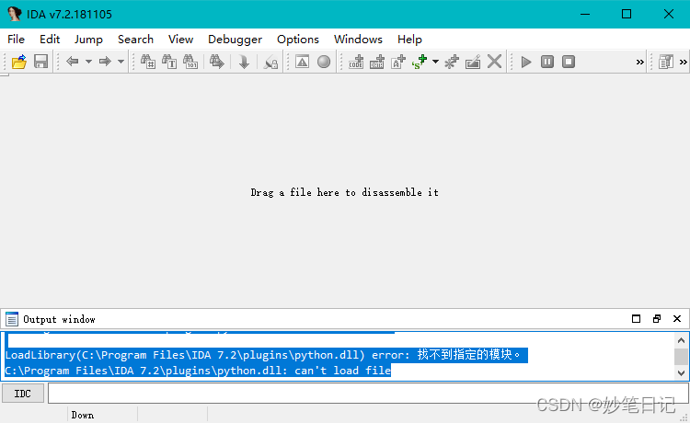Click the search byte sequence binoculars icon

190,62
